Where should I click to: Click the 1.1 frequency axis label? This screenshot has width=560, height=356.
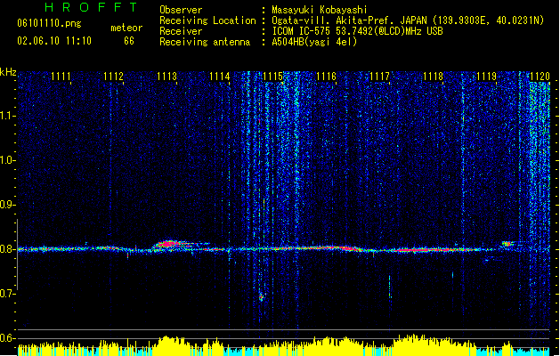click(7, 116)
